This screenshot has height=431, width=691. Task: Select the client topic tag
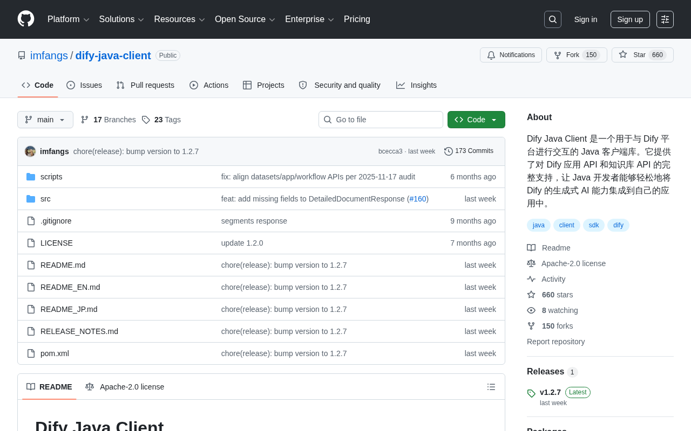567,225
